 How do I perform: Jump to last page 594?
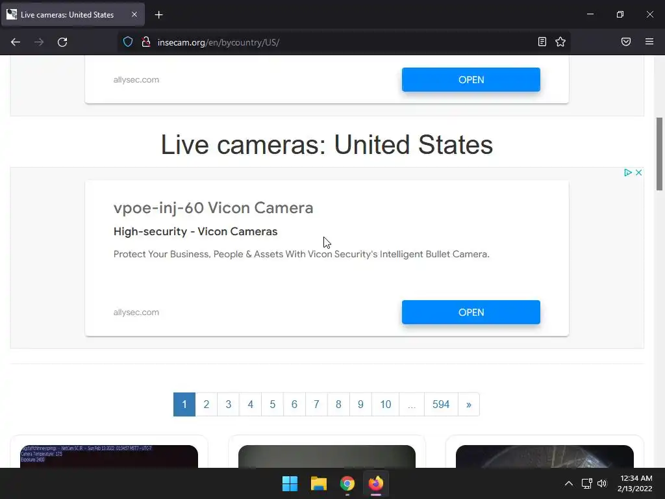[x=441, y=404]
